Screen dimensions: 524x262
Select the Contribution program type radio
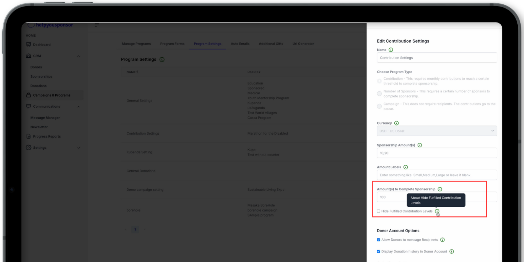point(379,81)
